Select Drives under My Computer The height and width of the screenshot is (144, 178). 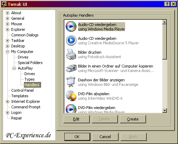pyautogui.click(x=23, y=57)
